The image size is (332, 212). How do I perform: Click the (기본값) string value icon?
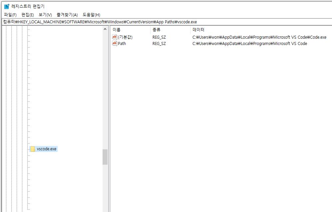click(x=114, y=37)
